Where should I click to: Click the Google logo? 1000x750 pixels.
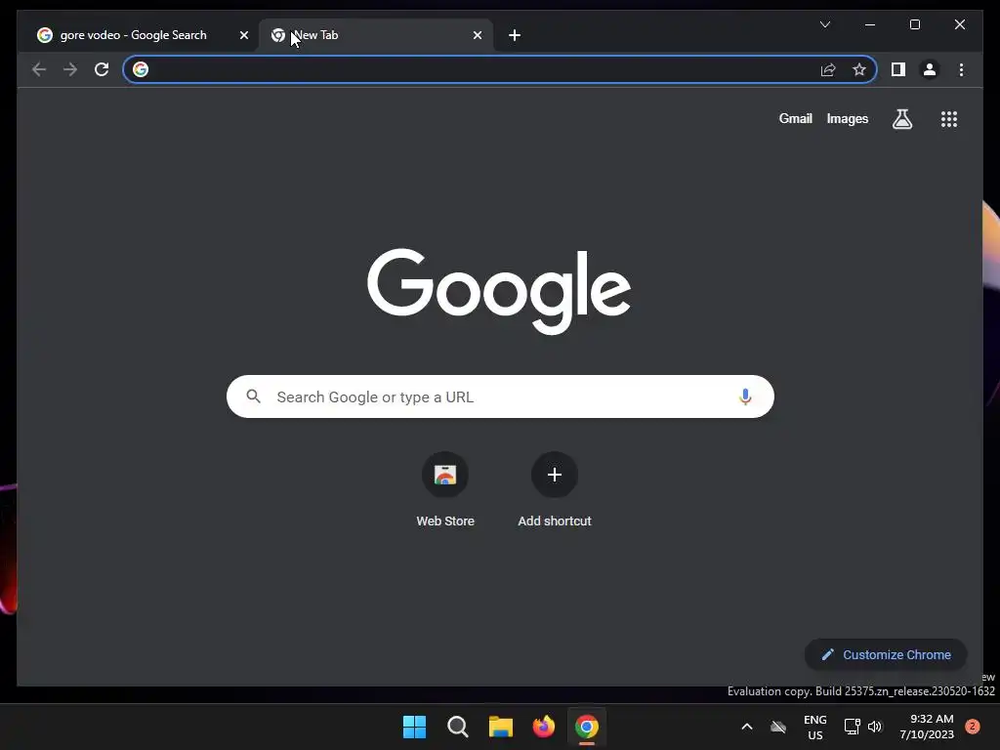pyautogui.click(x=499, y=291)
